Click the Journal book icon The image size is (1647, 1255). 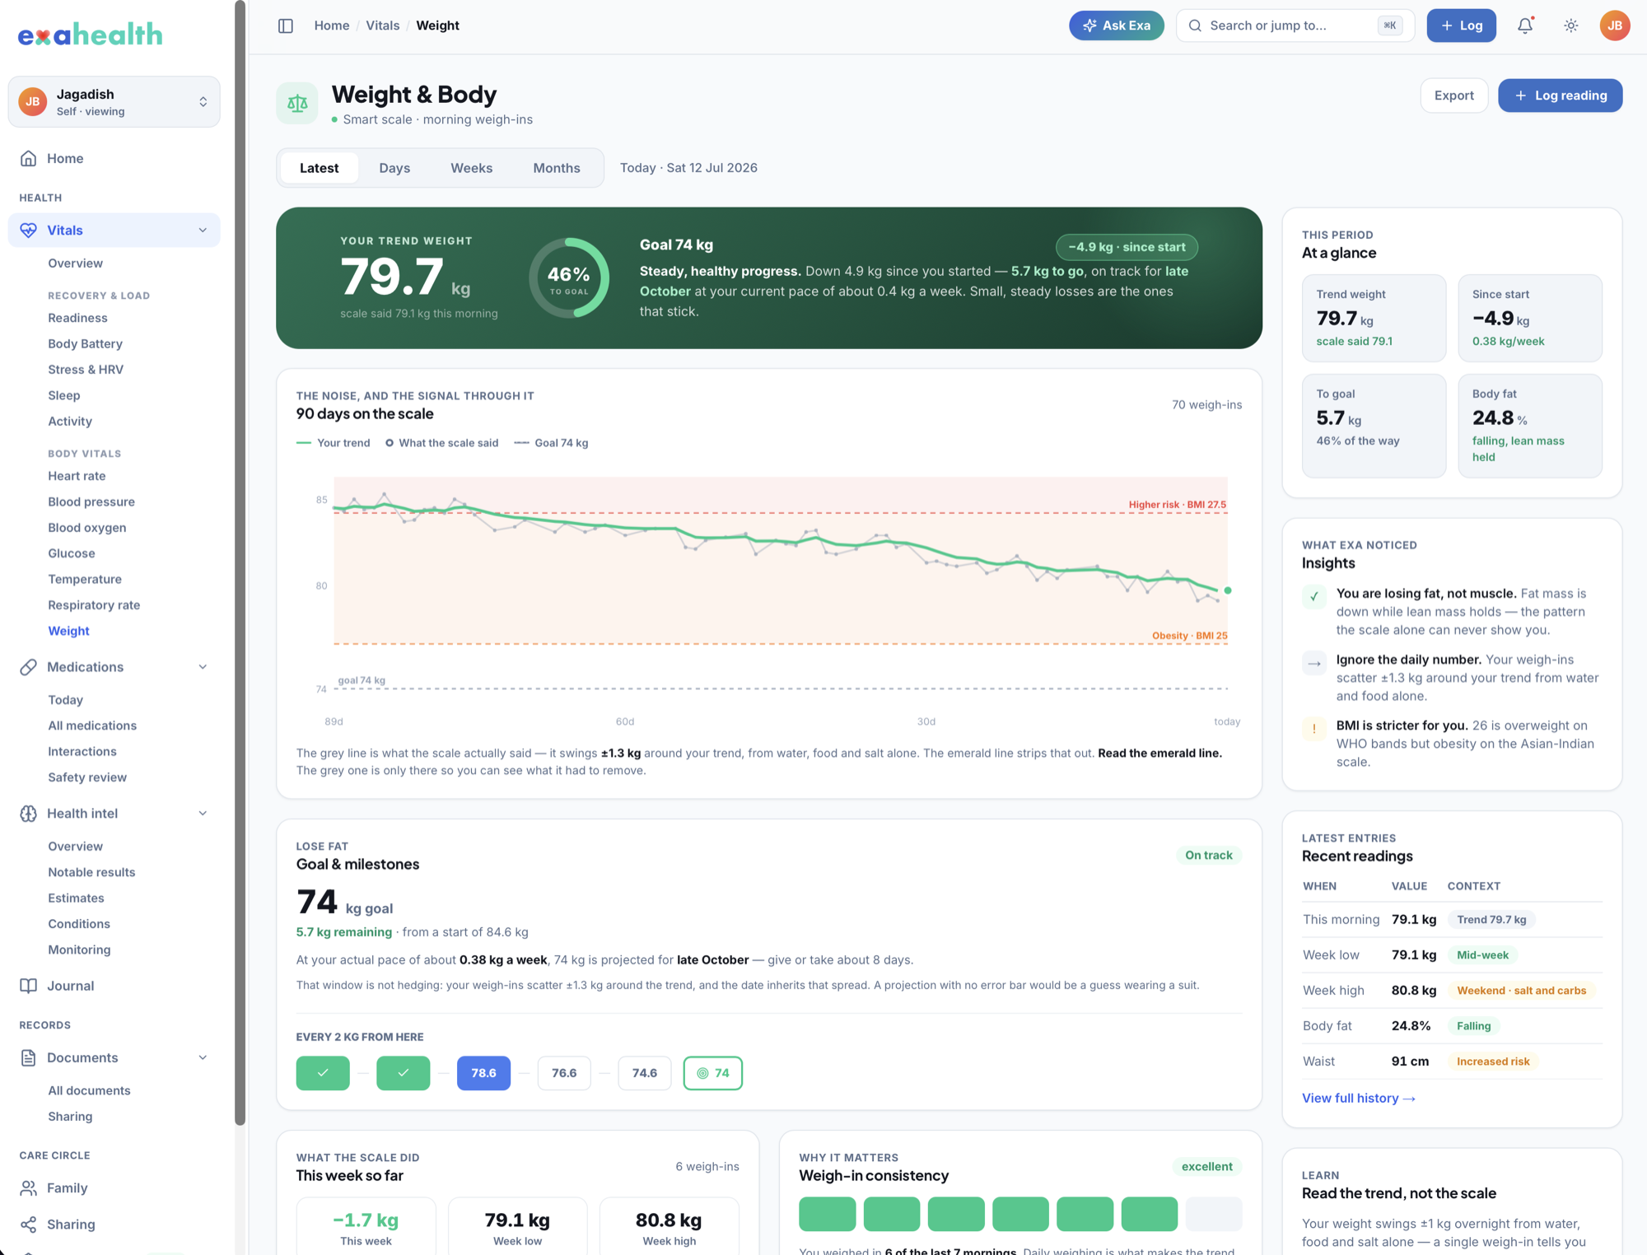coord(29,986)
